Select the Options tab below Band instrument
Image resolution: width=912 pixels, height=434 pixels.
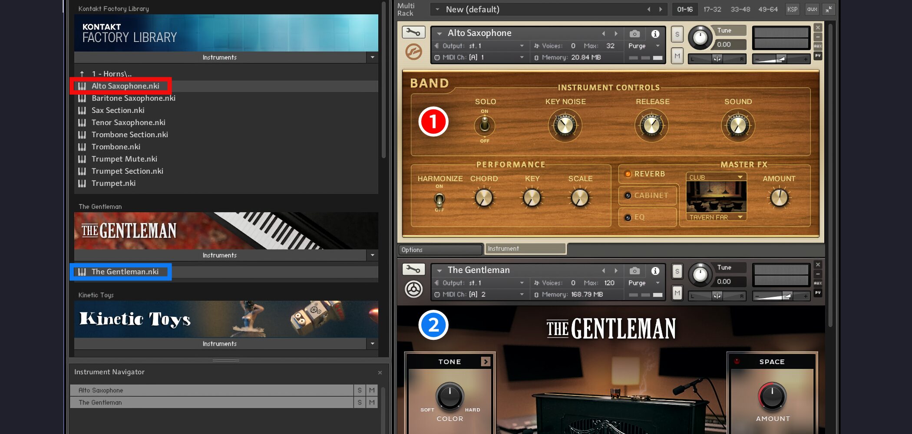(440, 250)
